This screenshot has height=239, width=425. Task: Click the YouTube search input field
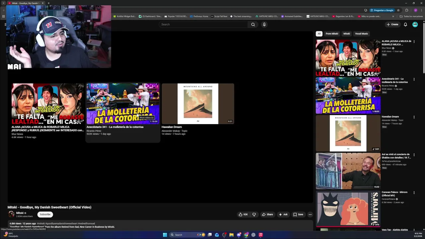[204, 24]
